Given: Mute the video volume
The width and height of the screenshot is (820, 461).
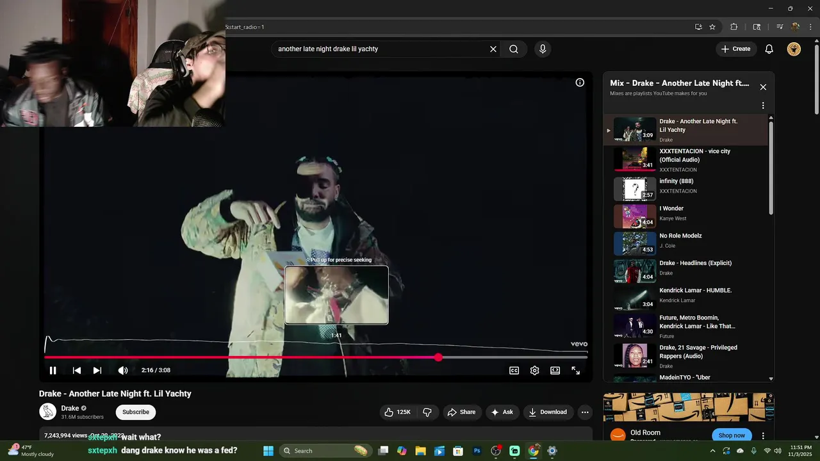Looking at the screenshot, I should coord(123,370).
